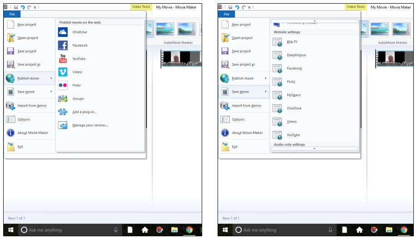Image resolution: width=417 pixels, height=239 pixels.
Task: Open Video Tools tab in Website settings window
Action: (x=355, y=7)
